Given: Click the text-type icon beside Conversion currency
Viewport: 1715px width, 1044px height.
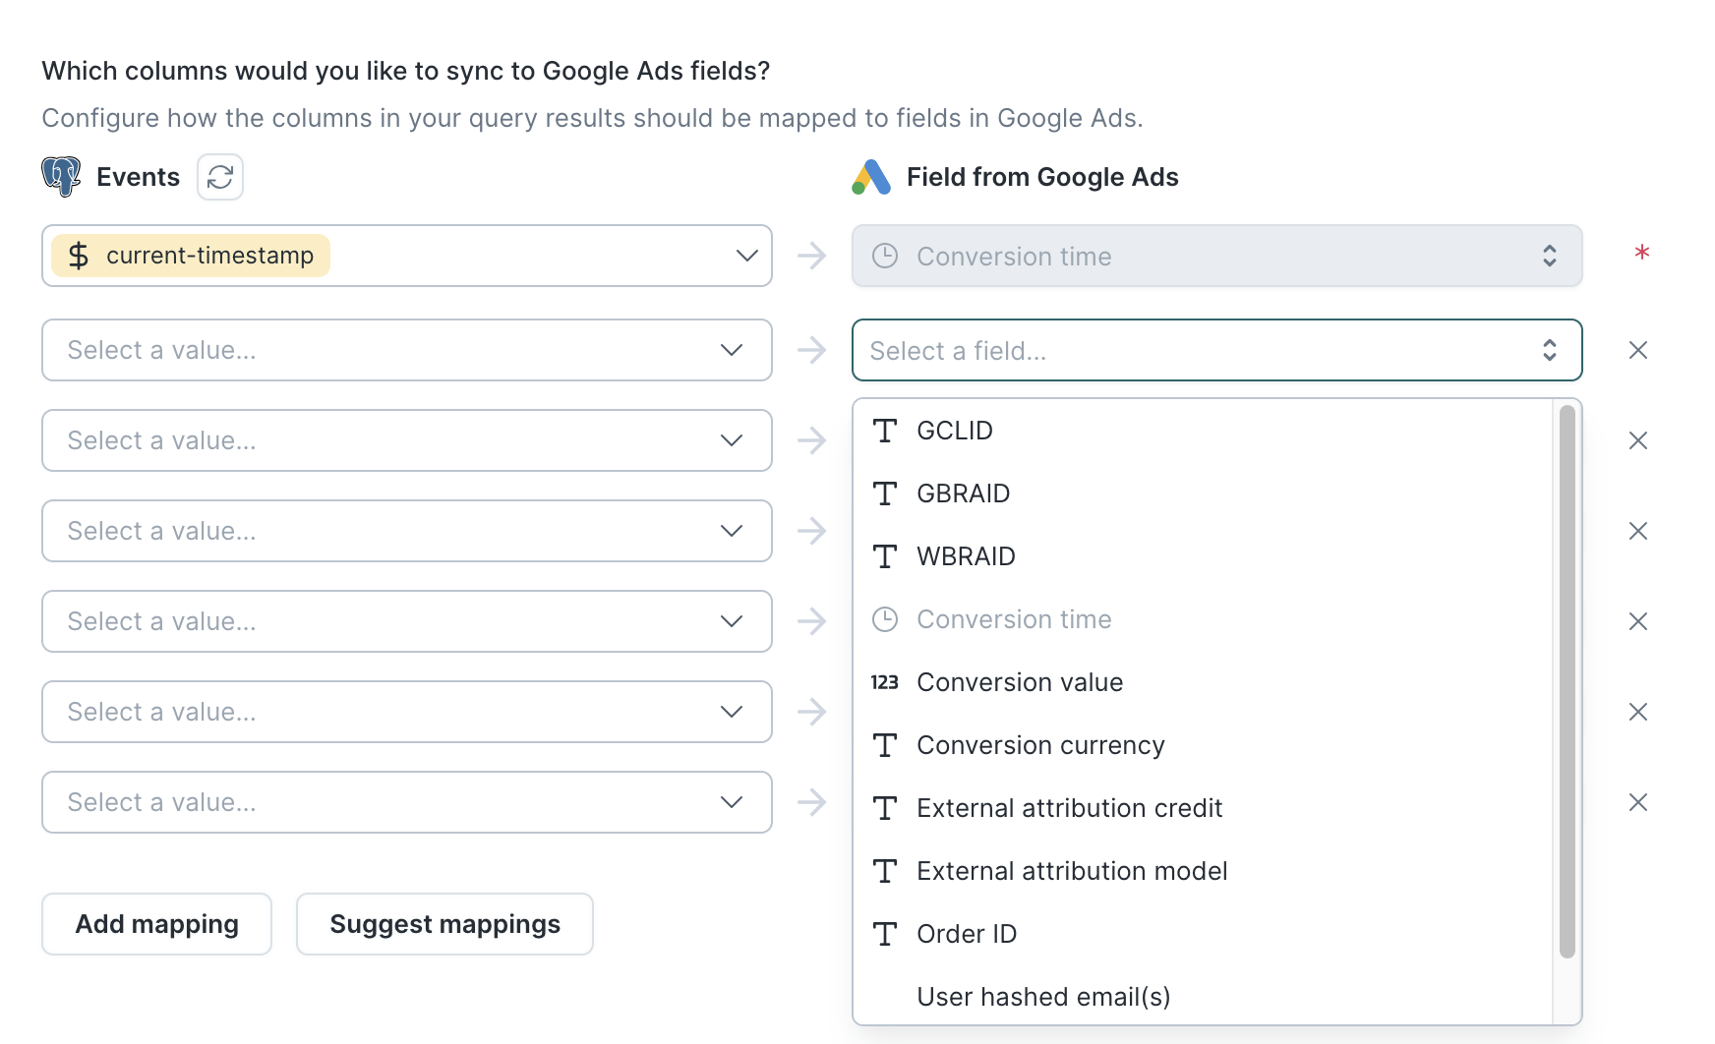Looking at the screenshot, I should (x=885, y=745).
